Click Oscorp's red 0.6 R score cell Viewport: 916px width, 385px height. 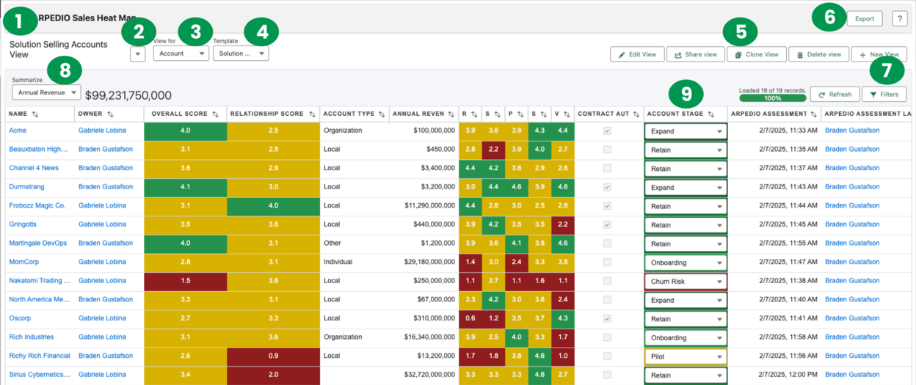tap(470, 318)
